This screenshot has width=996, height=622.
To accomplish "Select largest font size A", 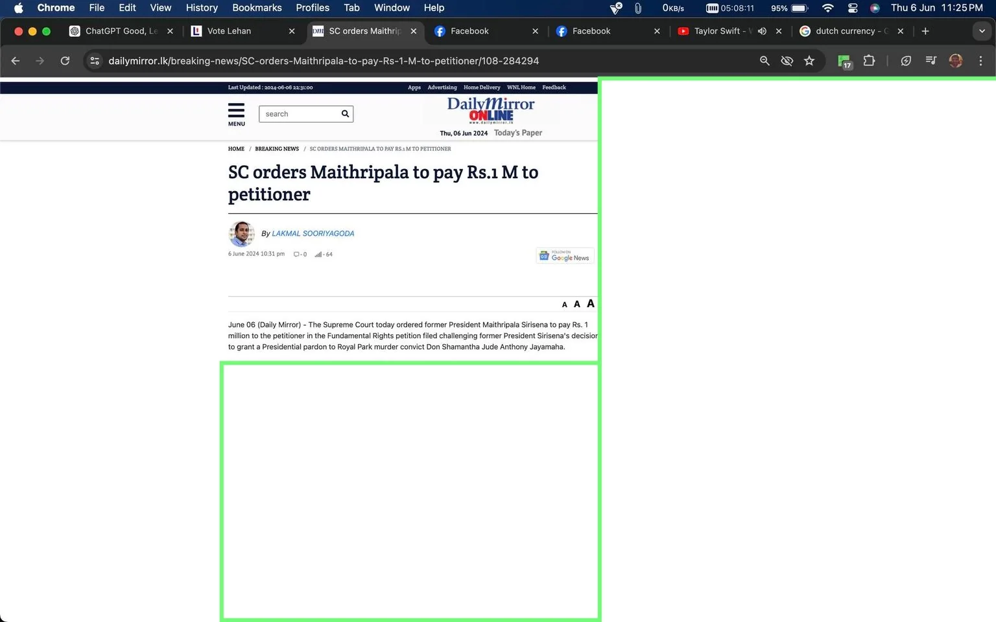I will pyautogui.click(x=591, y=303).
